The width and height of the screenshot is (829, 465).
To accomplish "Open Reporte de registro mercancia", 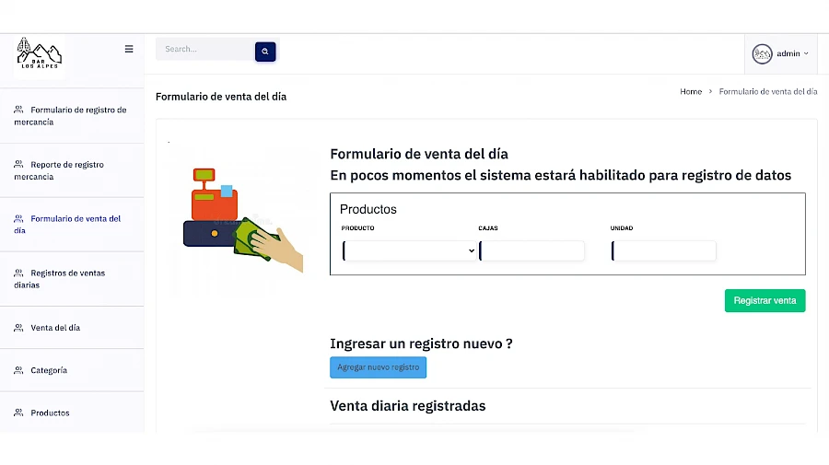I will [59, 170].
